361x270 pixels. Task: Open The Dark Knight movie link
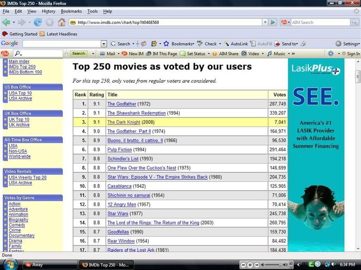(124, 122)
